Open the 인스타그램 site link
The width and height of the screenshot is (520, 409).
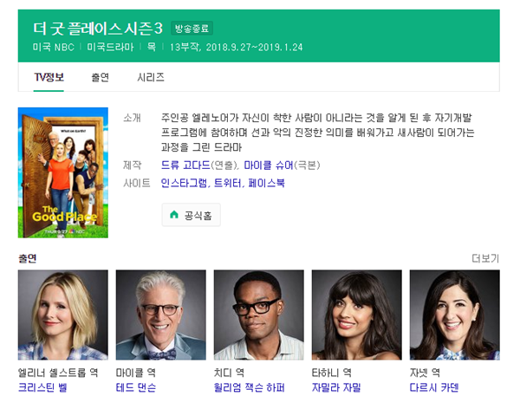(185, 183)
